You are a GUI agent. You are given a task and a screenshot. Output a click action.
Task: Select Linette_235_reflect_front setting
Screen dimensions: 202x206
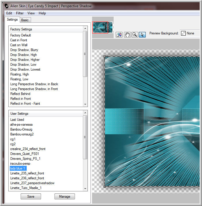click(27, 173)
